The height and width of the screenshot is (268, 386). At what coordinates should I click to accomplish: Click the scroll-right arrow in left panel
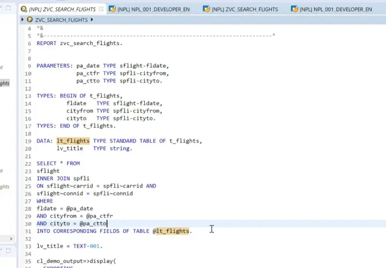[x=11, y=239]
